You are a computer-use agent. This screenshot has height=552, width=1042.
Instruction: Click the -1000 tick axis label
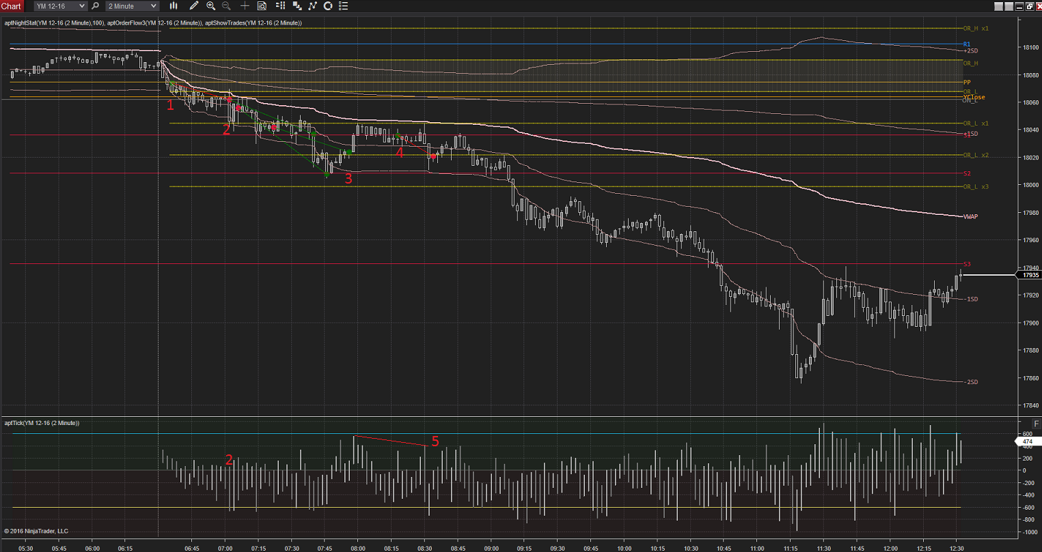point(1029,532)
